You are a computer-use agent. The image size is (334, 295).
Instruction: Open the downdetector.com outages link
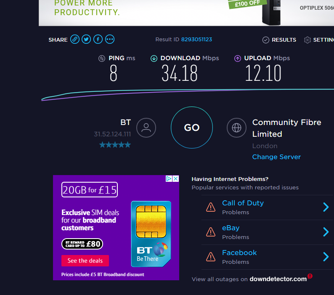(x=278, y=279)
